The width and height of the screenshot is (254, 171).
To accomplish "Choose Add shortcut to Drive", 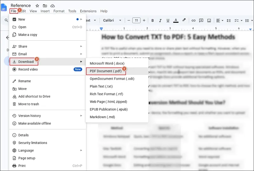I will [47, 96].
